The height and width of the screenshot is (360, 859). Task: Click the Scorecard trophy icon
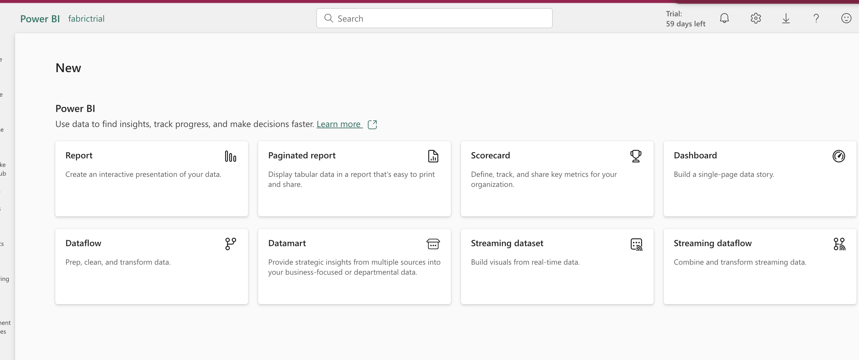635,156
